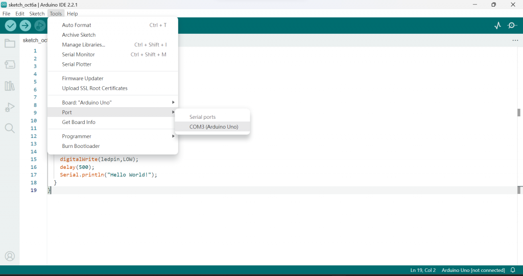
Task: Click the Verify checkmark button
Action: pos(11,26)
